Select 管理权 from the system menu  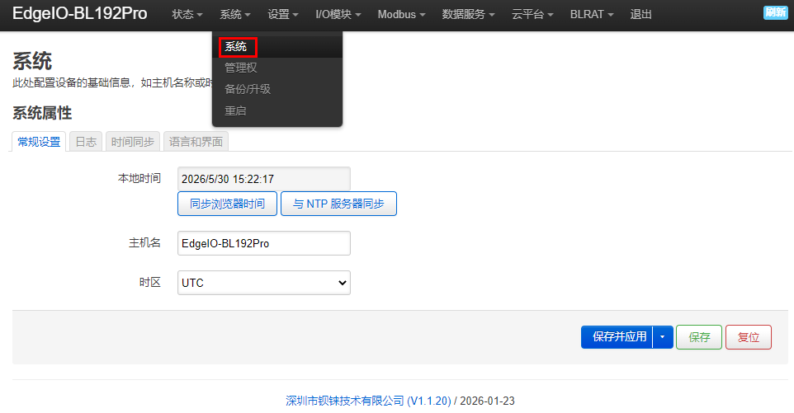(x=277, y=68)
